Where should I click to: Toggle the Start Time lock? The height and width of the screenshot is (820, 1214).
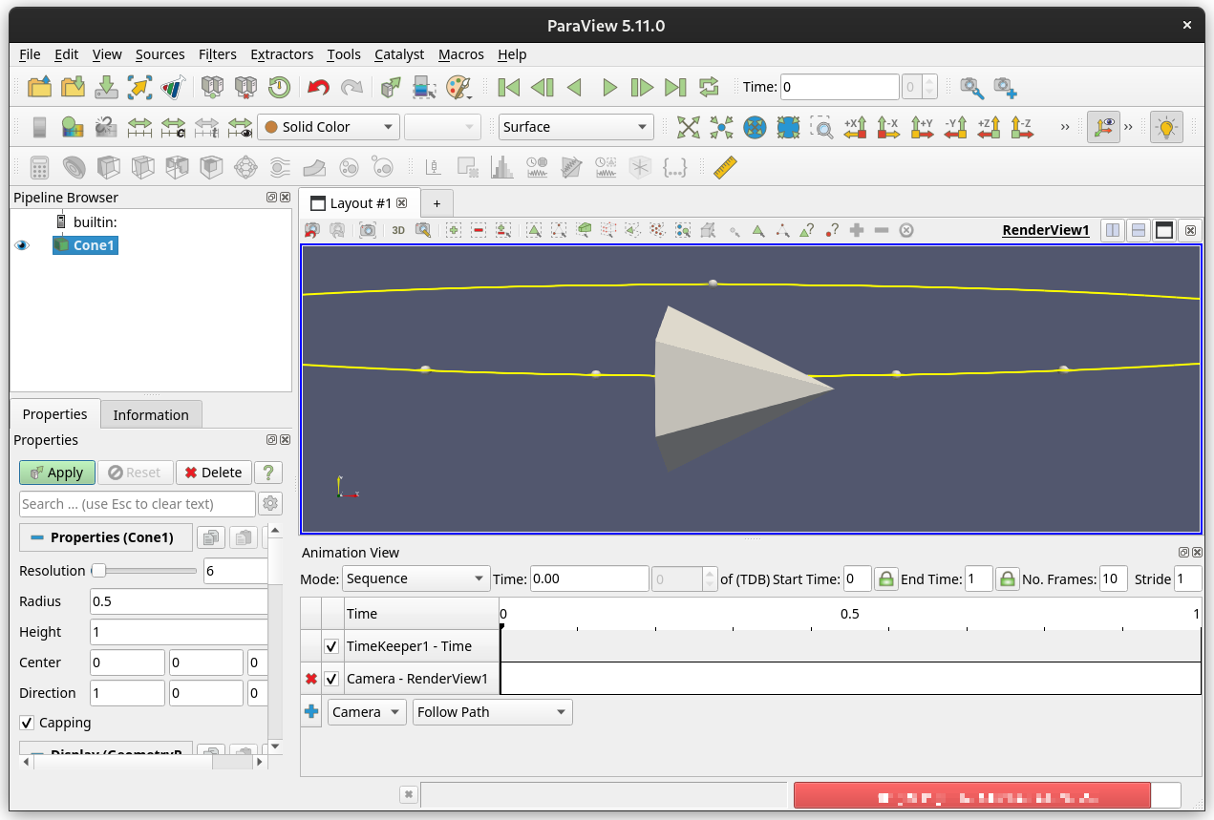tap(885, 578)
